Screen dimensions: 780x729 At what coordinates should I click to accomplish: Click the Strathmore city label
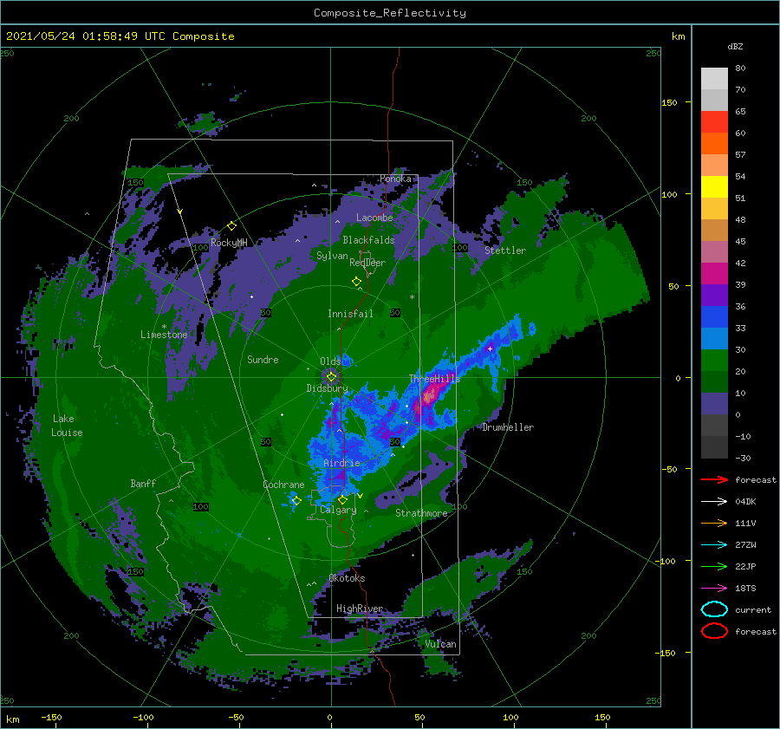[421, 513]
